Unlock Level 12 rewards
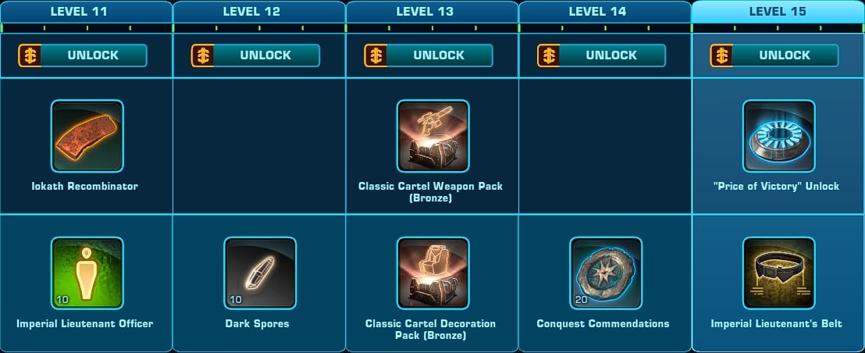Image resolution: width=865 pixels, height=353 pixels. 255,55
